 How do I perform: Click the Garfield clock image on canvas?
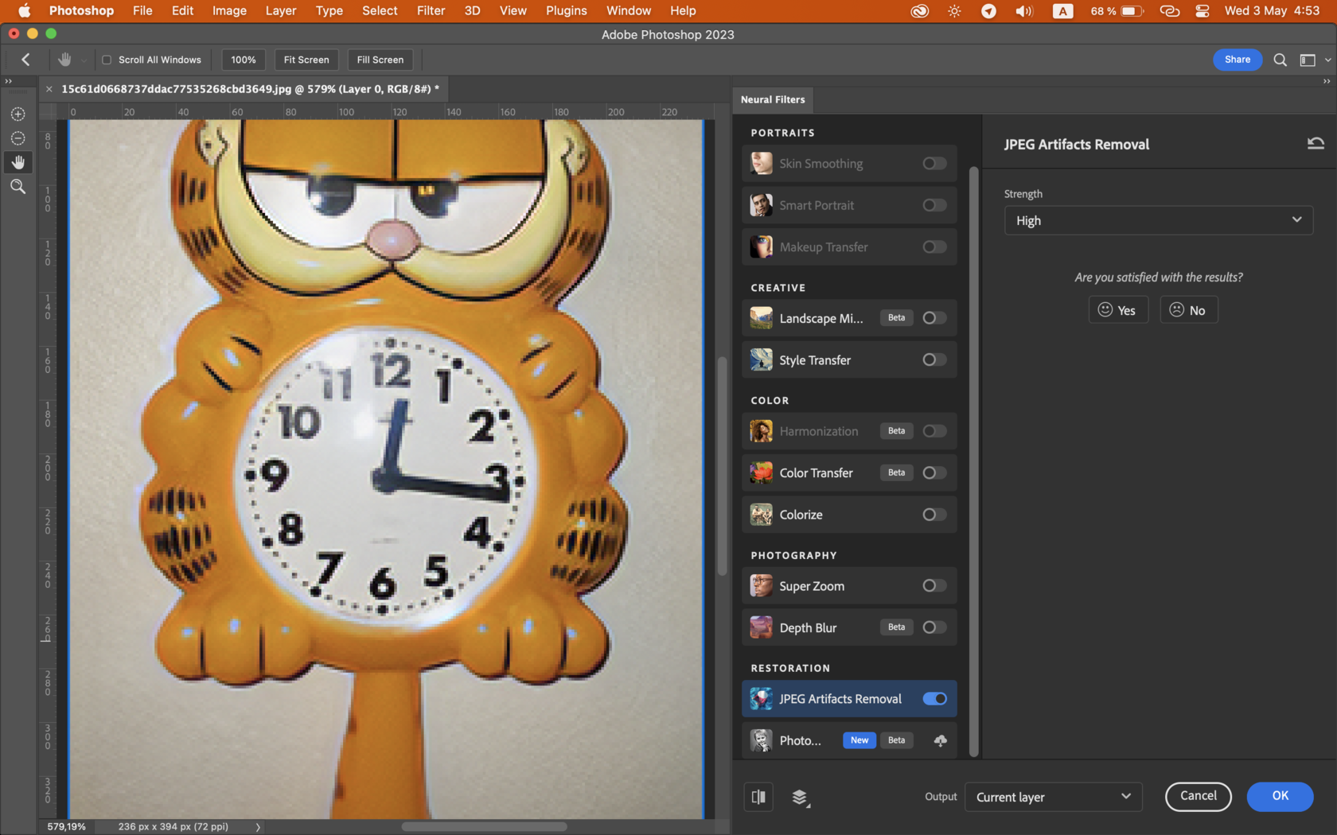(386, 469)
